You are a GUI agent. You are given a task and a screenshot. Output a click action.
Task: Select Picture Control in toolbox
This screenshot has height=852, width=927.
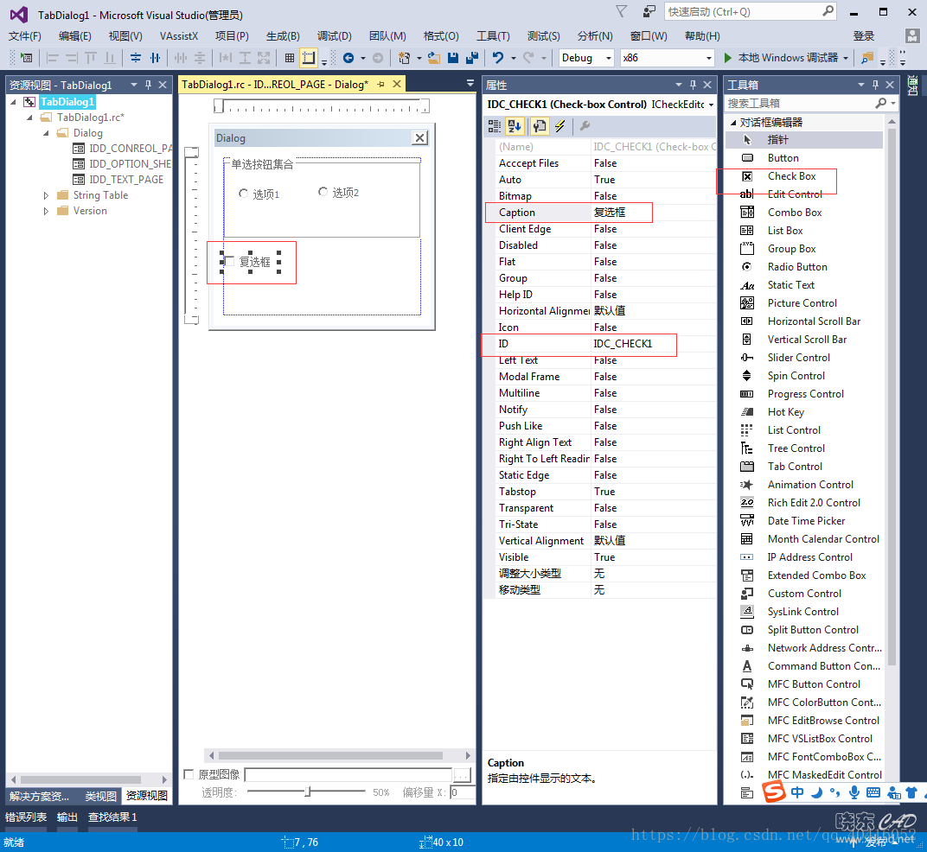coord(802,303)
